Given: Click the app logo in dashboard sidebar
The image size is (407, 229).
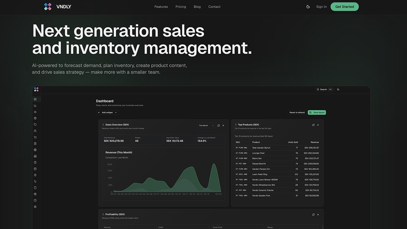Looking at the screenshot, I should pyautogui.click(x=36, y=90).
